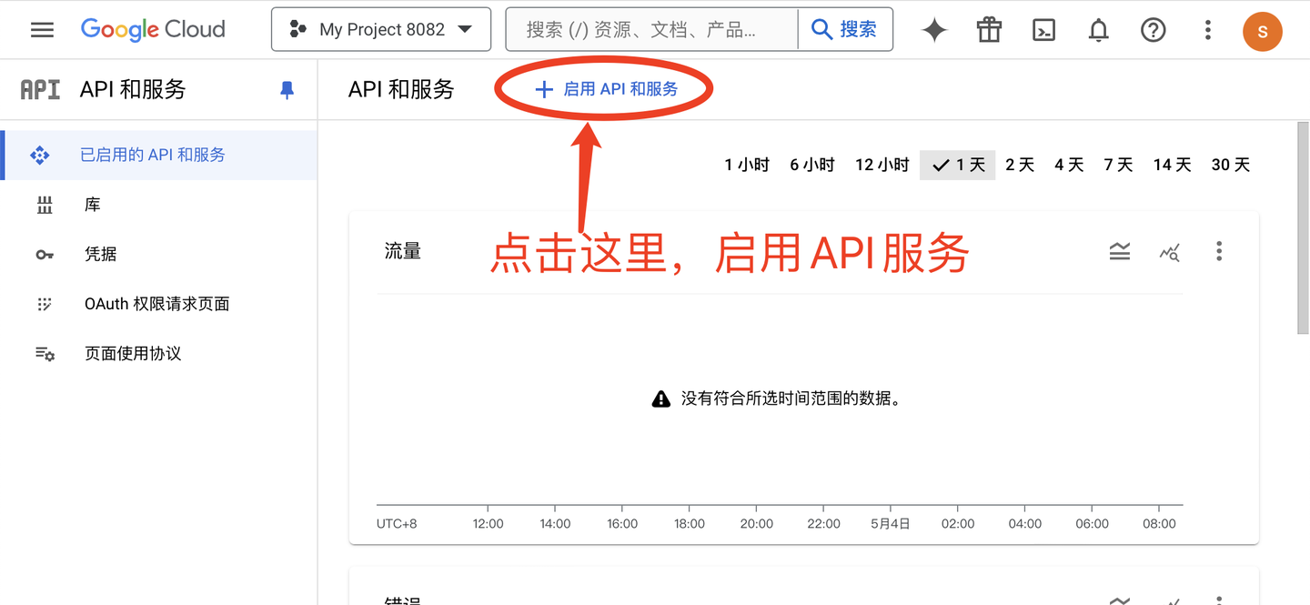Expand 流量 chart more options menu
Image resolution: width=1310 pixels, height=605 pixels.
click(1219, 252)
